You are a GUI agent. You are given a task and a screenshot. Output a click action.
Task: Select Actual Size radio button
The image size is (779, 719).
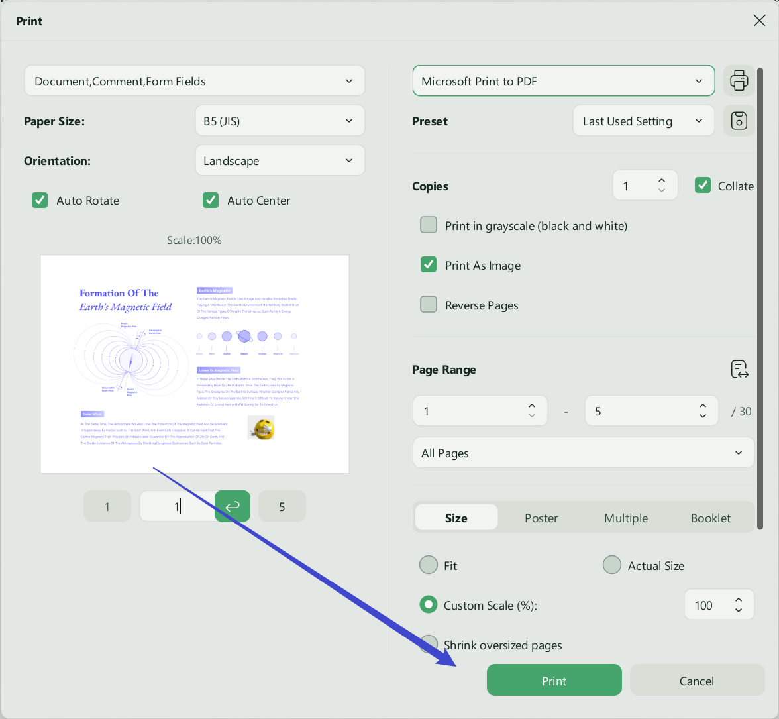point(611,565)
